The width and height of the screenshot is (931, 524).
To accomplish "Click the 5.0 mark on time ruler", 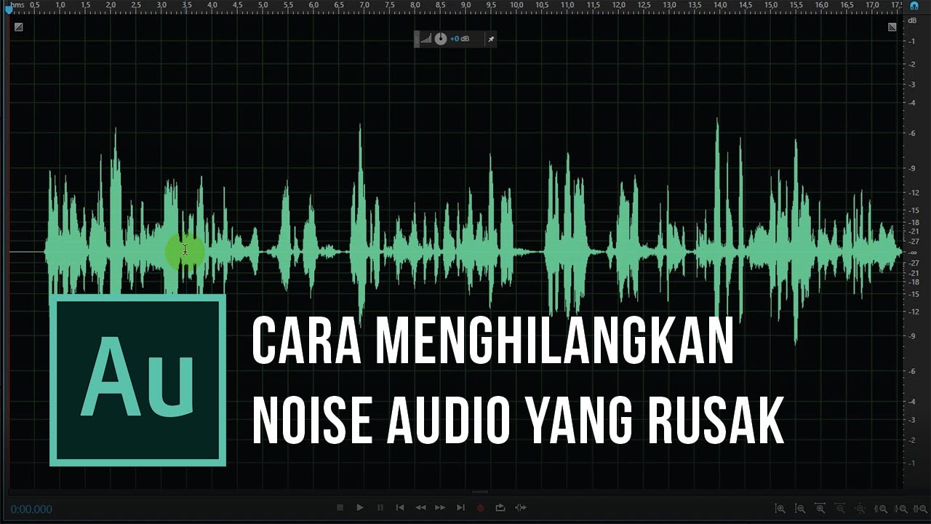I will click(262, 5).
